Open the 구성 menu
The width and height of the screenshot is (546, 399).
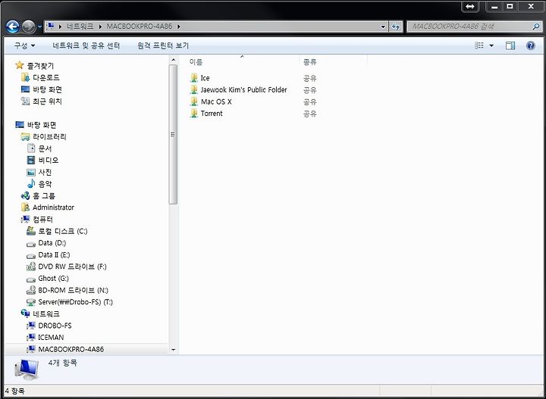pos(24,45)
